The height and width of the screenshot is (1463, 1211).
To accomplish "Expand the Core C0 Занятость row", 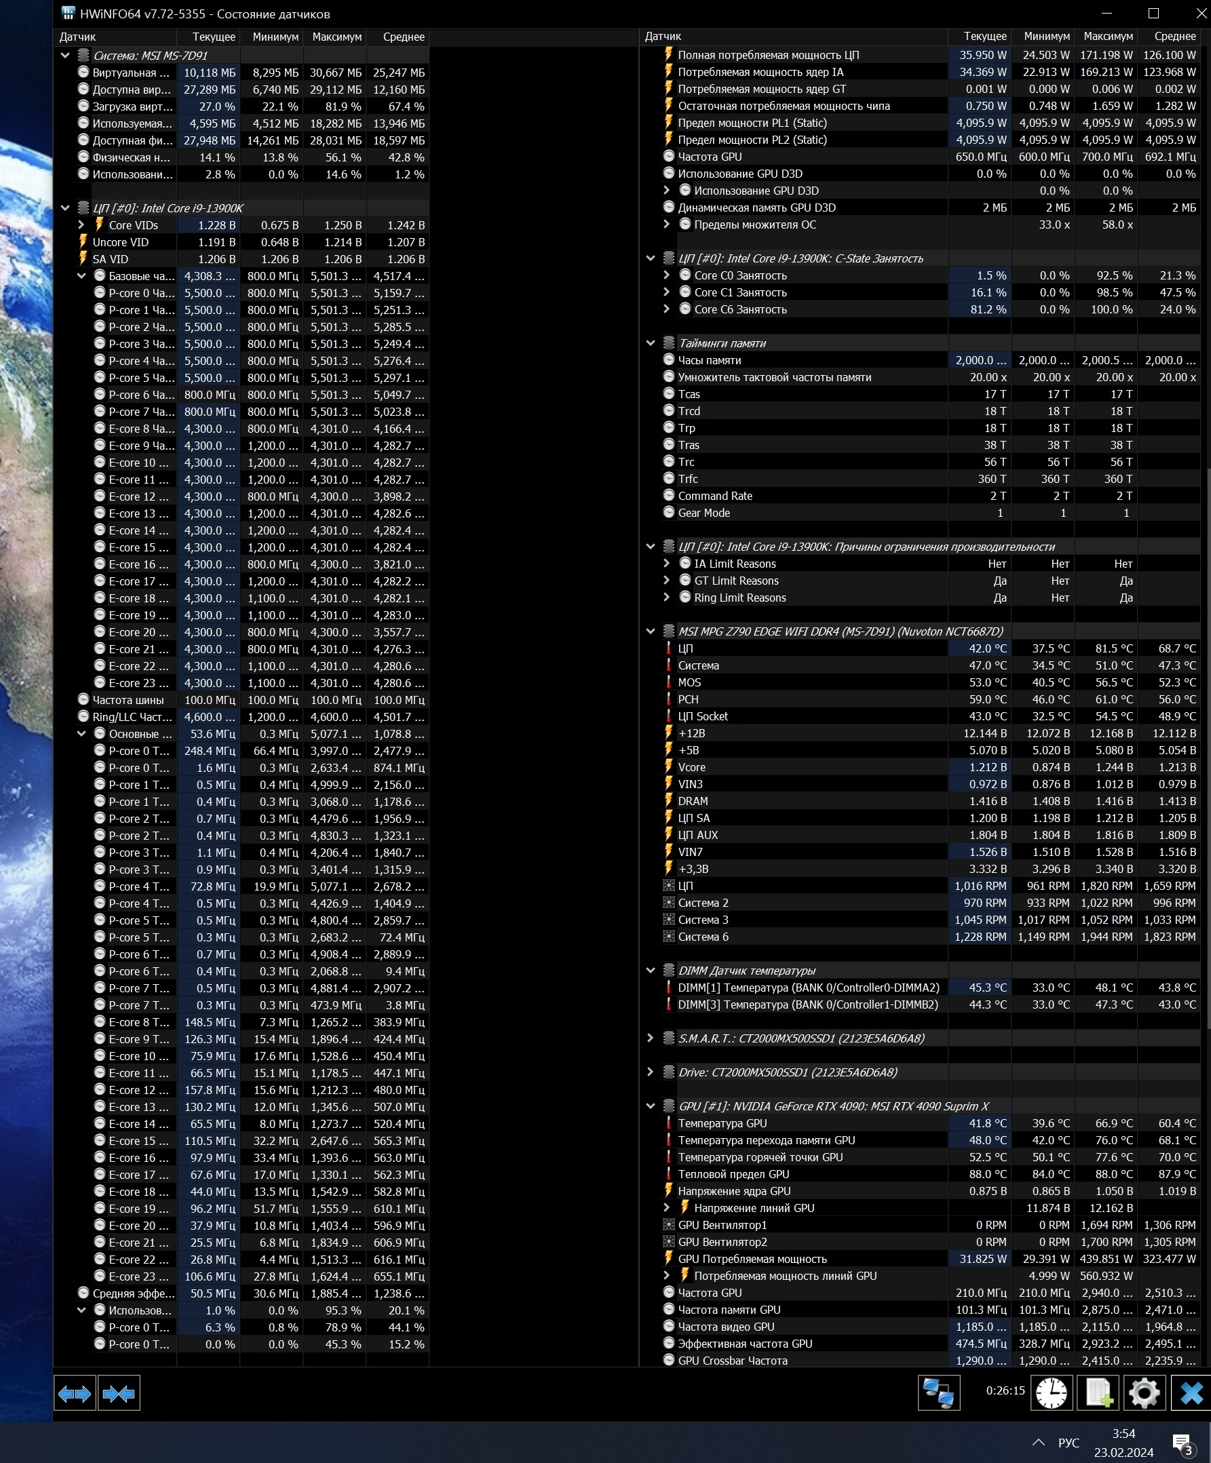I will 666,275.
